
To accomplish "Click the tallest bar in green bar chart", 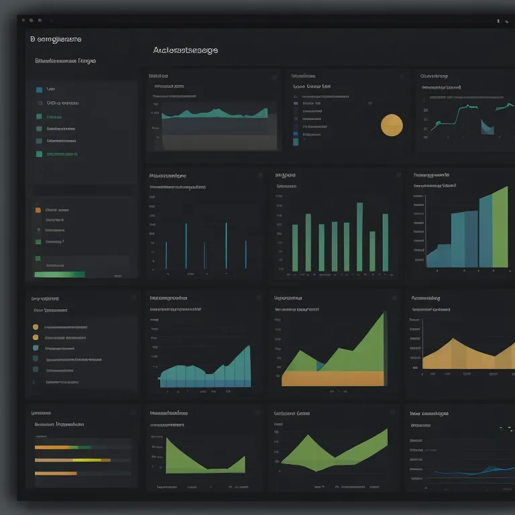I will (x=359, y=237).
